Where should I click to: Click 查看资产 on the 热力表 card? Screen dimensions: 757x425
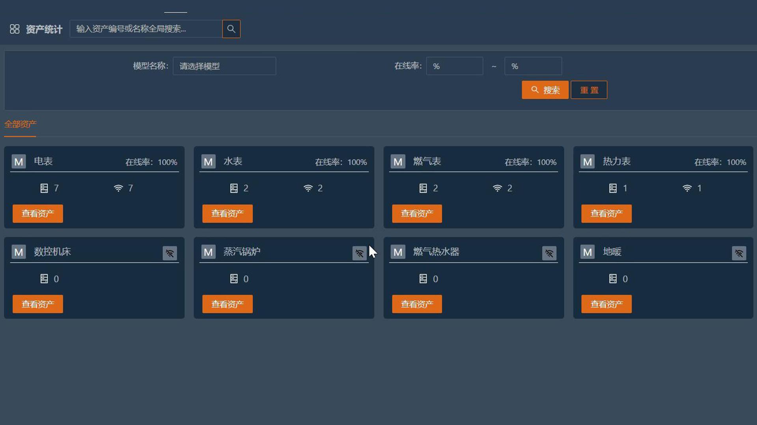(x=606, y=214)
